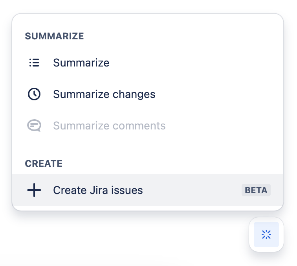Click the speech bubble icon for comments
297x266 pixels.
tap(34, 126)
